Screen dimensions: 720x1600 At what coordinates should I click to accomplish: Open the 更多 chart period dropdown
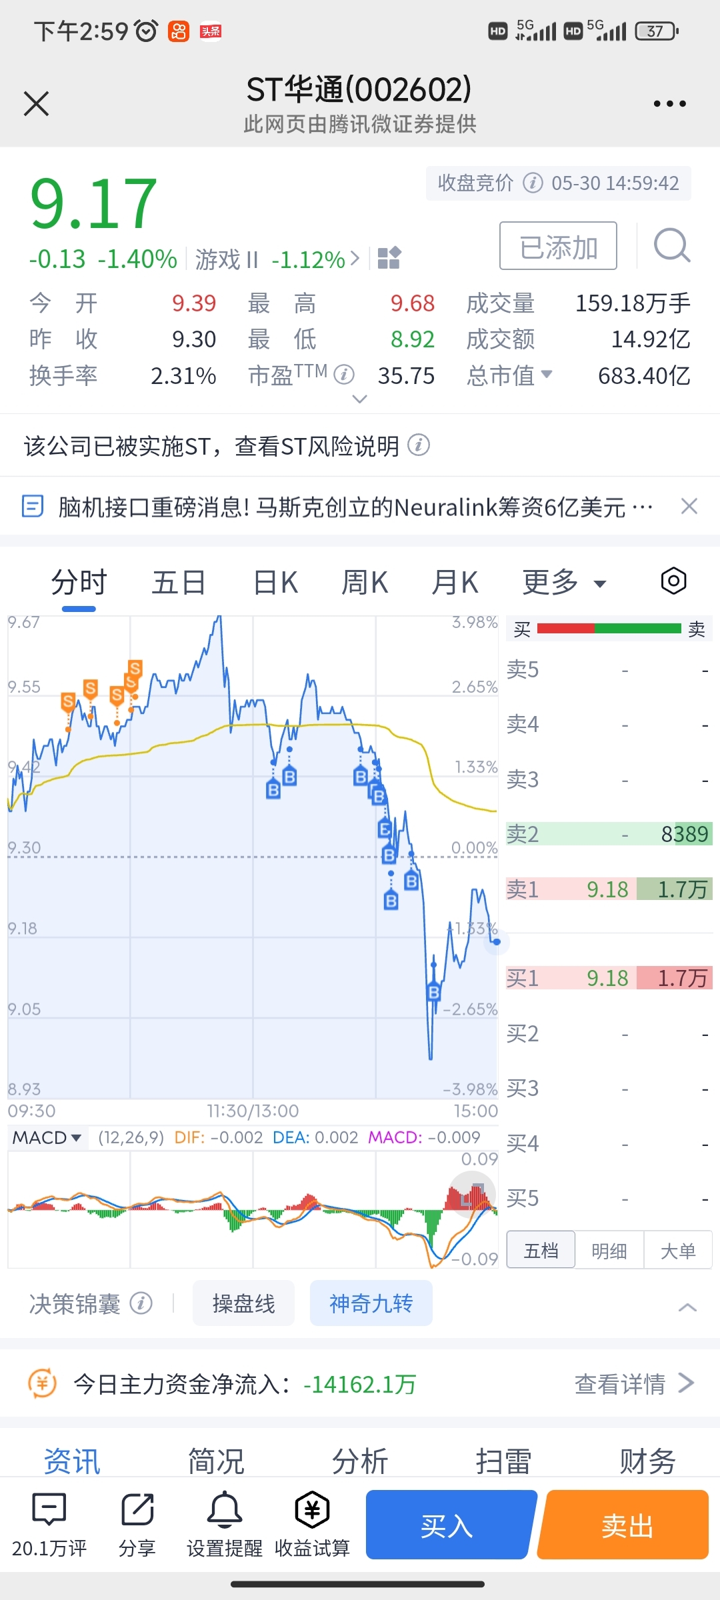[x=564, y=583]
